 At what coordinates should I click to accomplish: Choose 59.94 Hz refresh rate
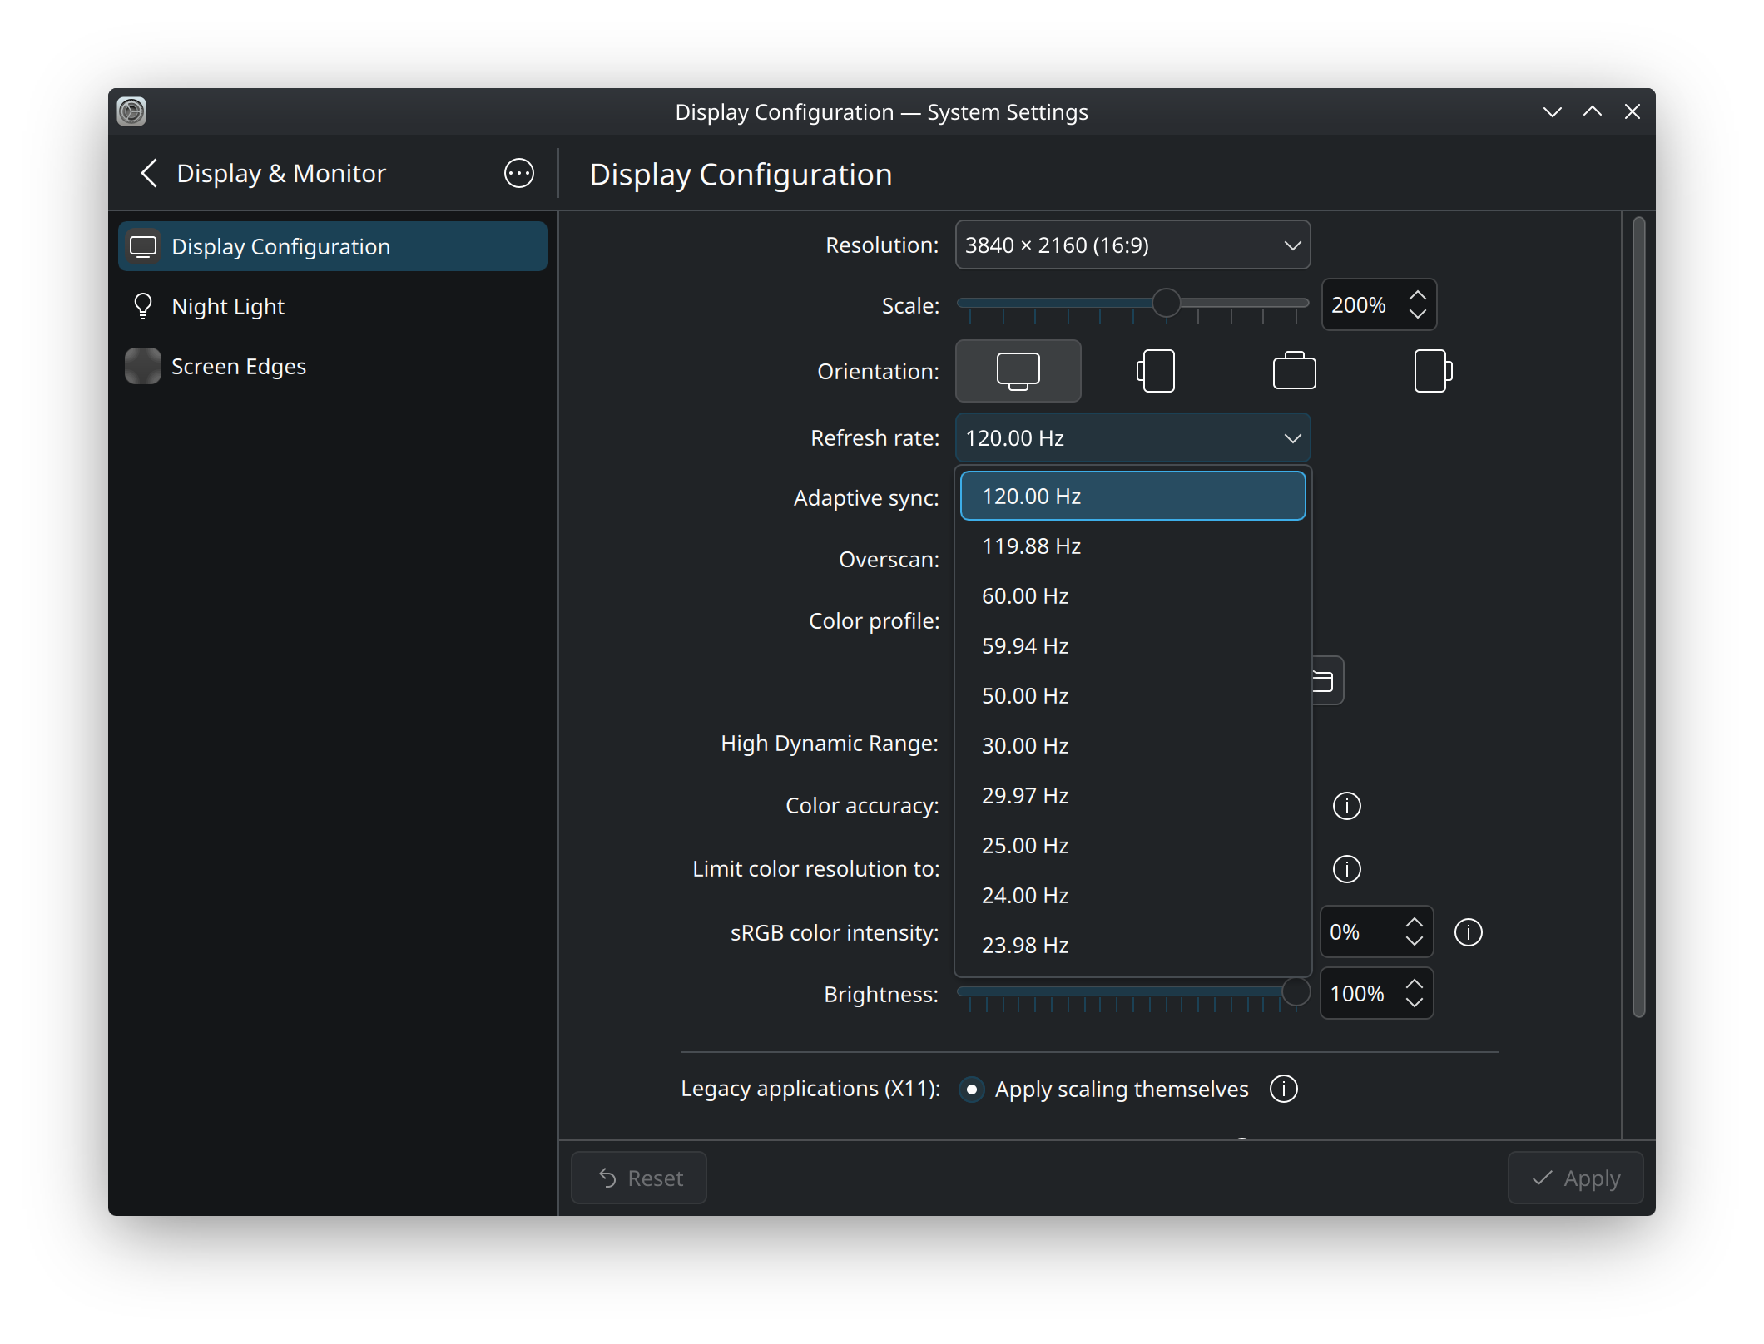click(1132, 646)
